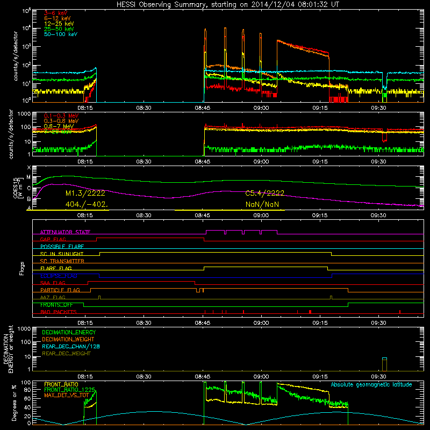The image size is (430, 430).
Task: Click the 0.1-0.3 MeV legend label
Action: pos(61,116)
